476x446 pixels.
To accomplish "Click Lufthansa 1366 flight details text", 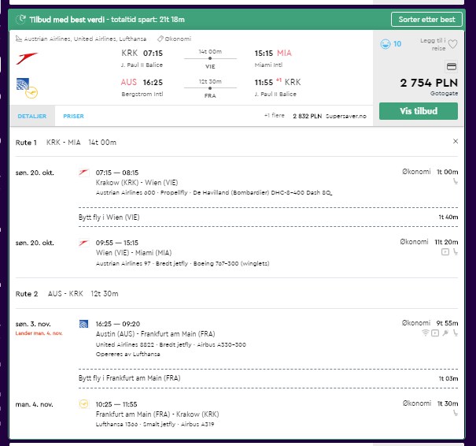I will pos(155,424).
